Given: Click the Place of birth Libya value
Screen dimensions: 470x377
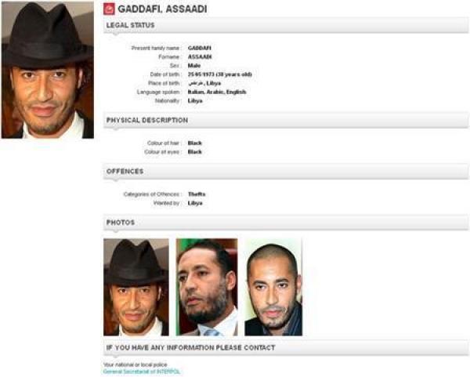Looking at the screenshot, I should [204, 83].
